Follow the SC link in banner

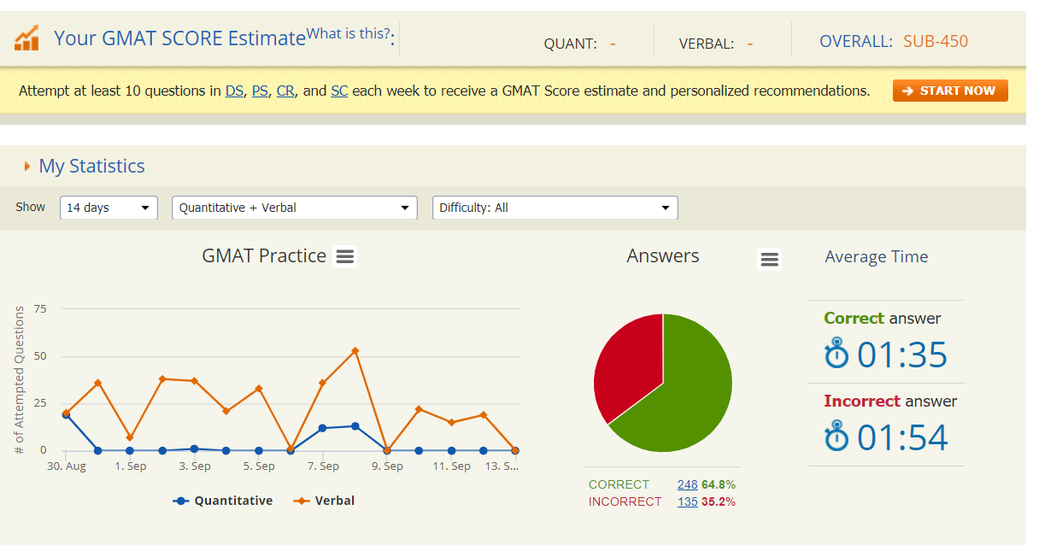point(339,91)
